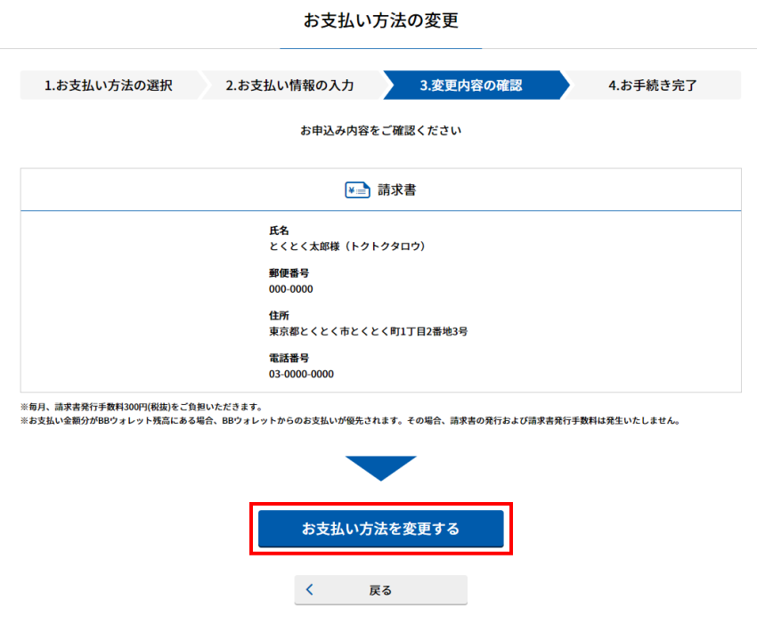This screenshot has width=757, height=632.
Task: Go back using the 戻る button
Action: click(381, 589)
